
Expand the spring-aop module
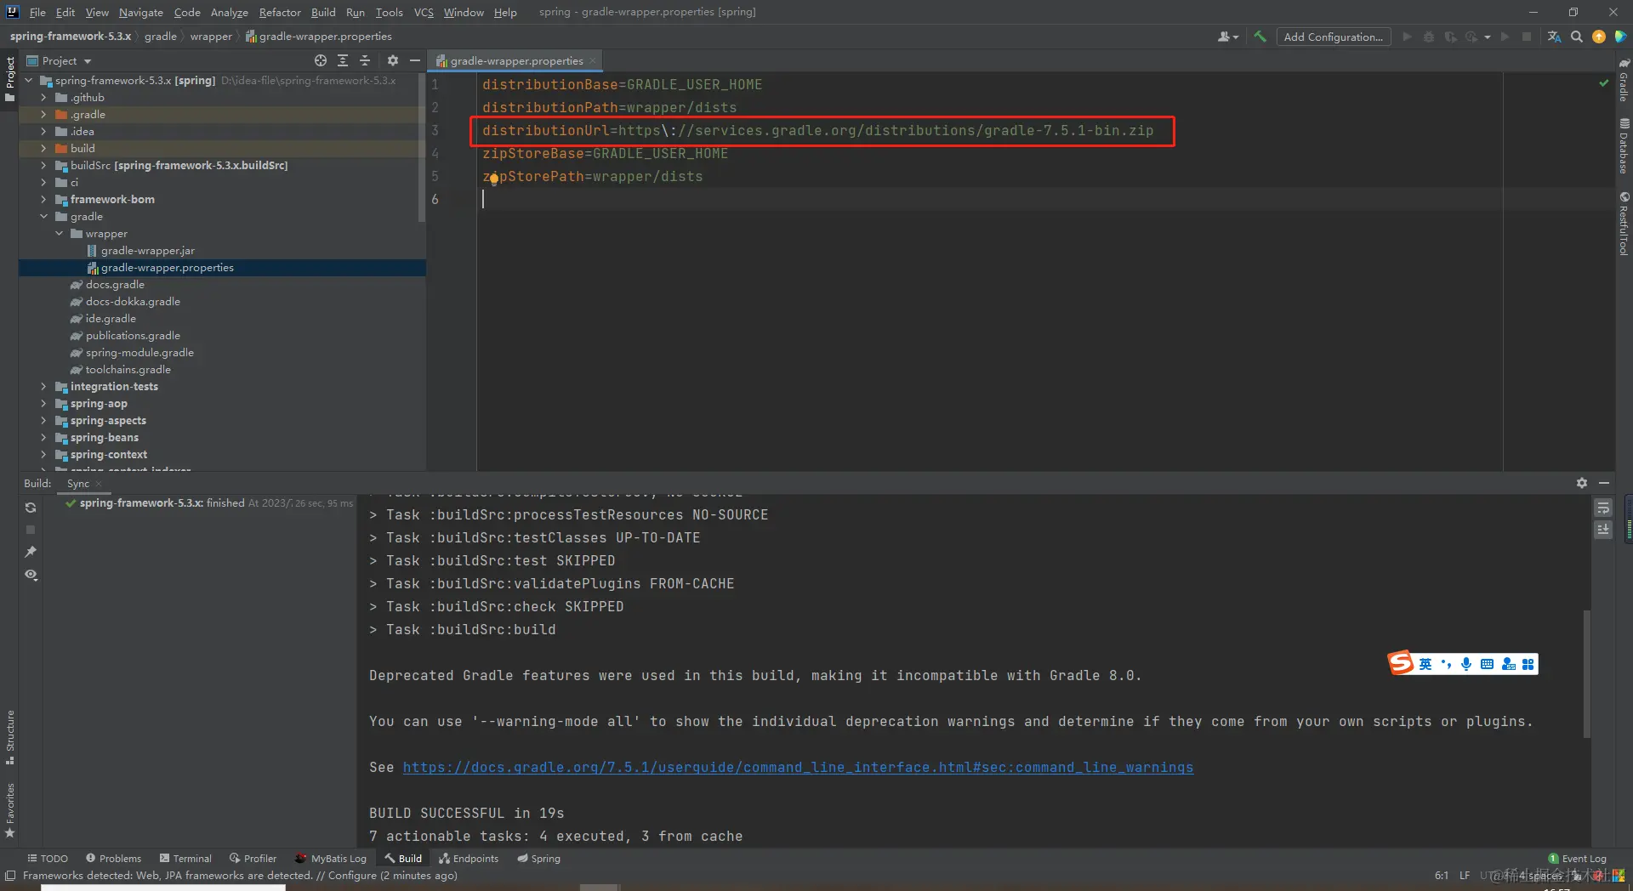coord(43,404)
